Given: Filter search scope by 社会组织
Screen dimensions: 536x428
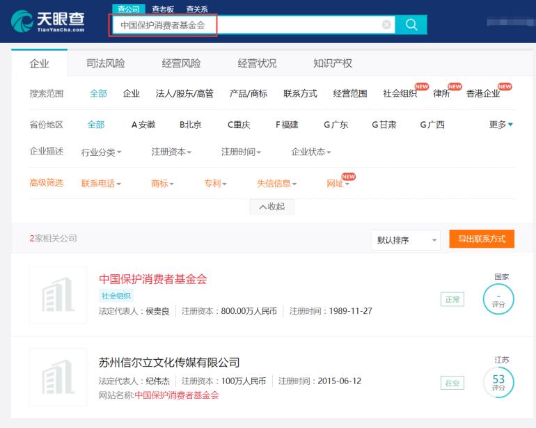Looking at the screenshot, I should pos(400,93).
